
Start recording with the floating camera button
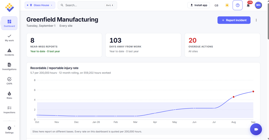coord(256,129)
